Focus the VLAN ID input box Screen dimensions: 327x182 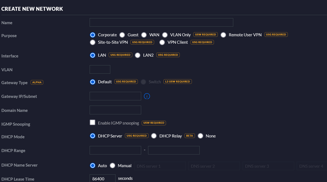point(100,70)
